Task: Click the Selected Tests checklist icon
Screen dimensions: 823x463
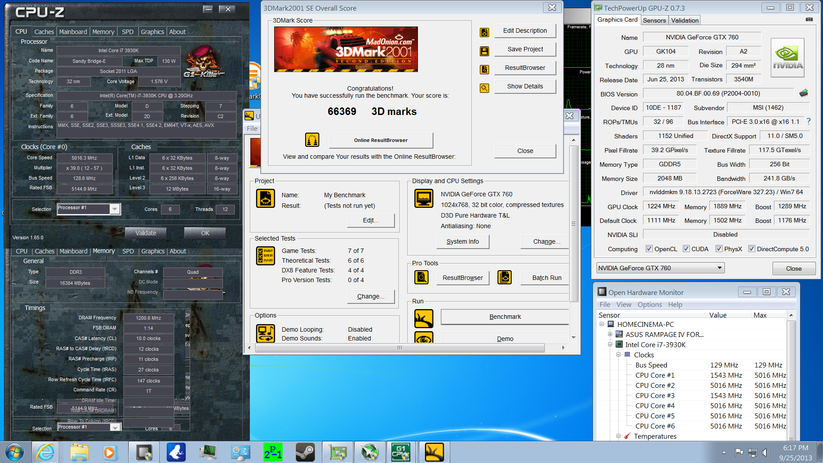Action: [265, 256]
